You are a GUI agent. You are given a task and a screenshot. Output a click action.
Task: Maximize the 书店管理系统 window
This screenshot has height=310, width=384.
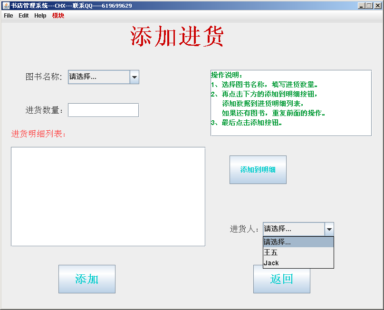[x=369, y=5]
